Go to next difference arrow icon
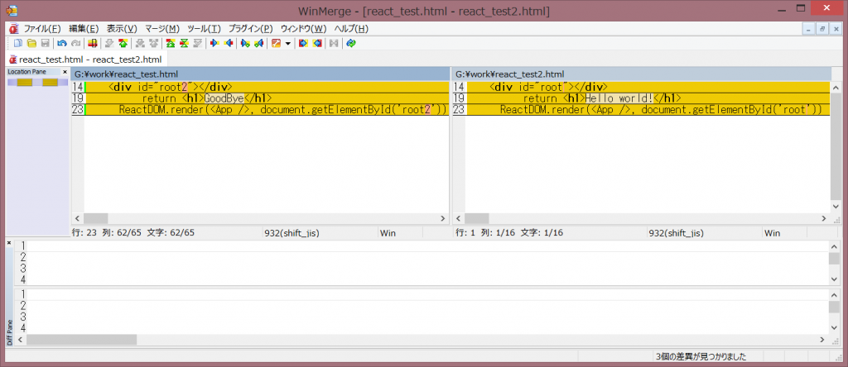Screen dimensions: 848x367 (108, 43)
